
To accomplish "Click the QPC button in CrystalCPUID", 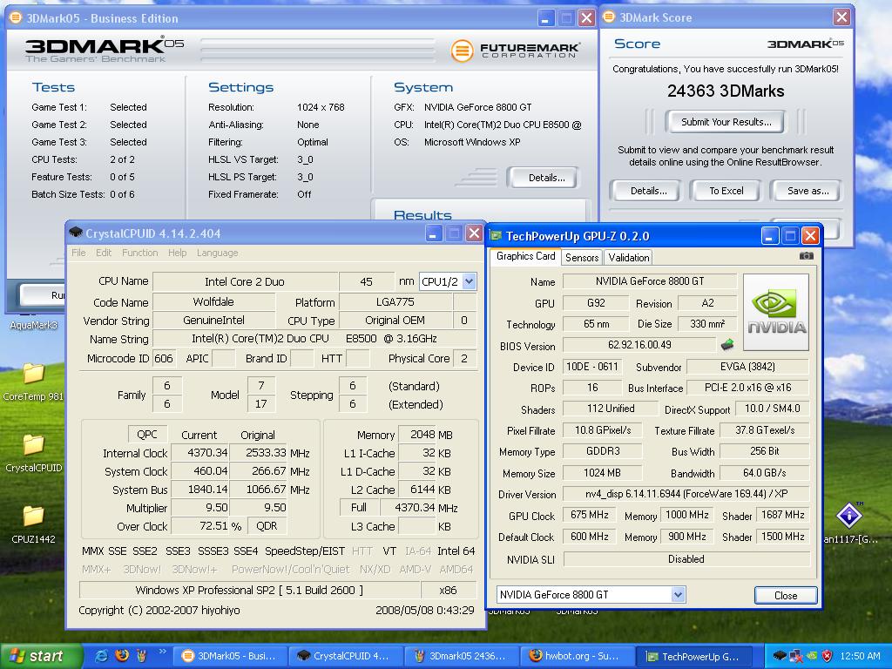I will pyautogui.click(x=146, y=434).
